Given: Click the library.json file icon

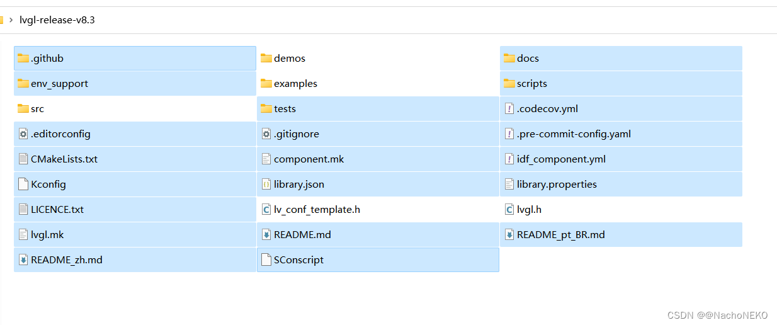Looking at the screenshot, I should (266, 184).
